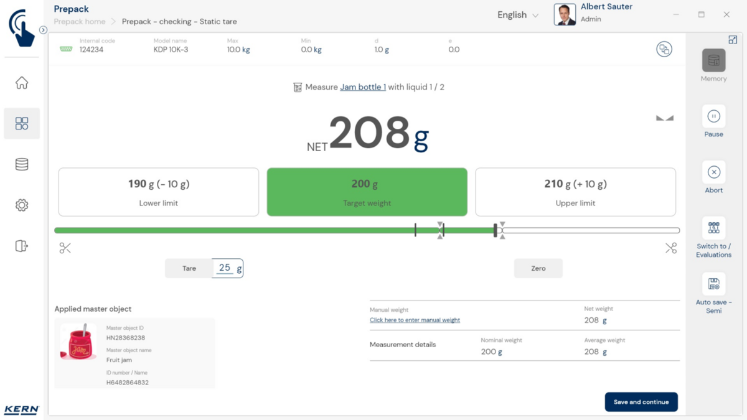This screenshot has width=747, height=420.
Task: Expand the left sidebar with arrow
Action: 43,30
